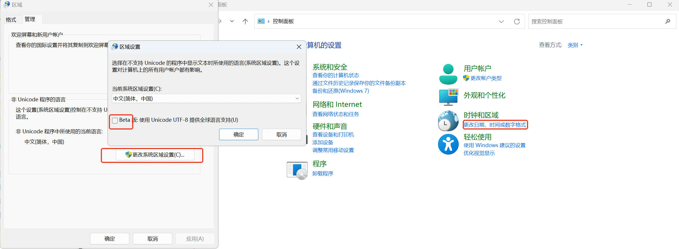Click the search magnifier icon
The image size is (679, 249).
(x=667, y=22)
